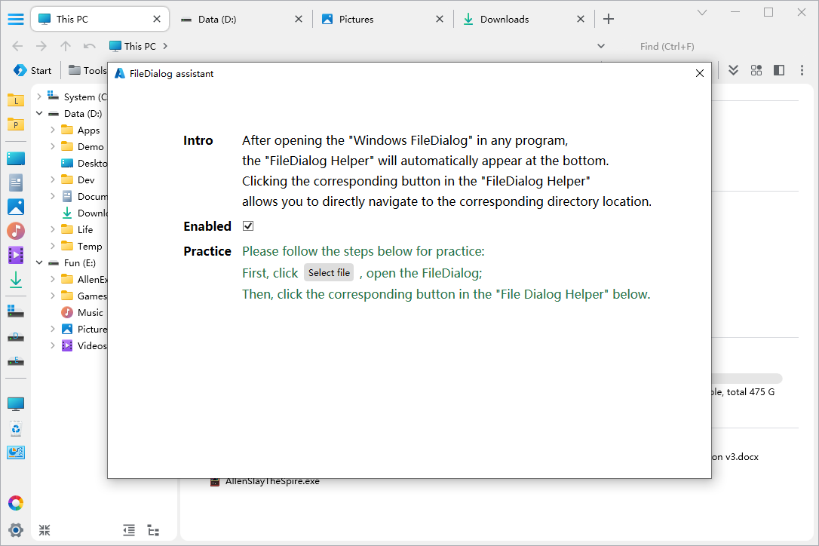Click the collapse-all arrows icon at bottom
The width and height of the screenshot is (819, 546).
(44, 530)
